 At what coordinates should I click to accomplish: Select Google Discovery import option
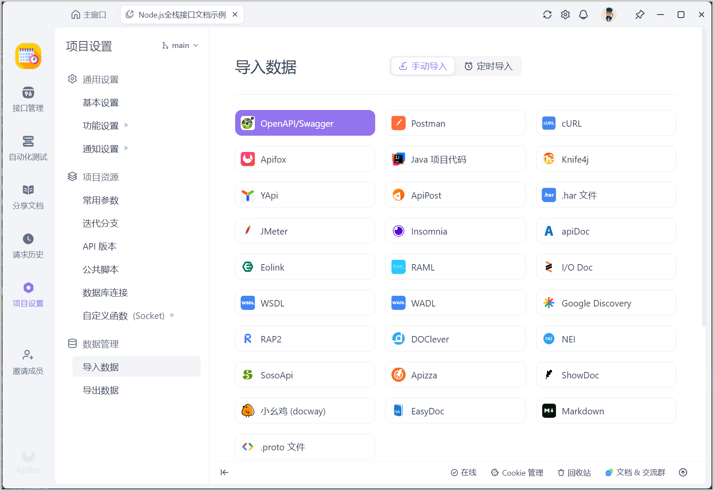[x=606, y=303]
